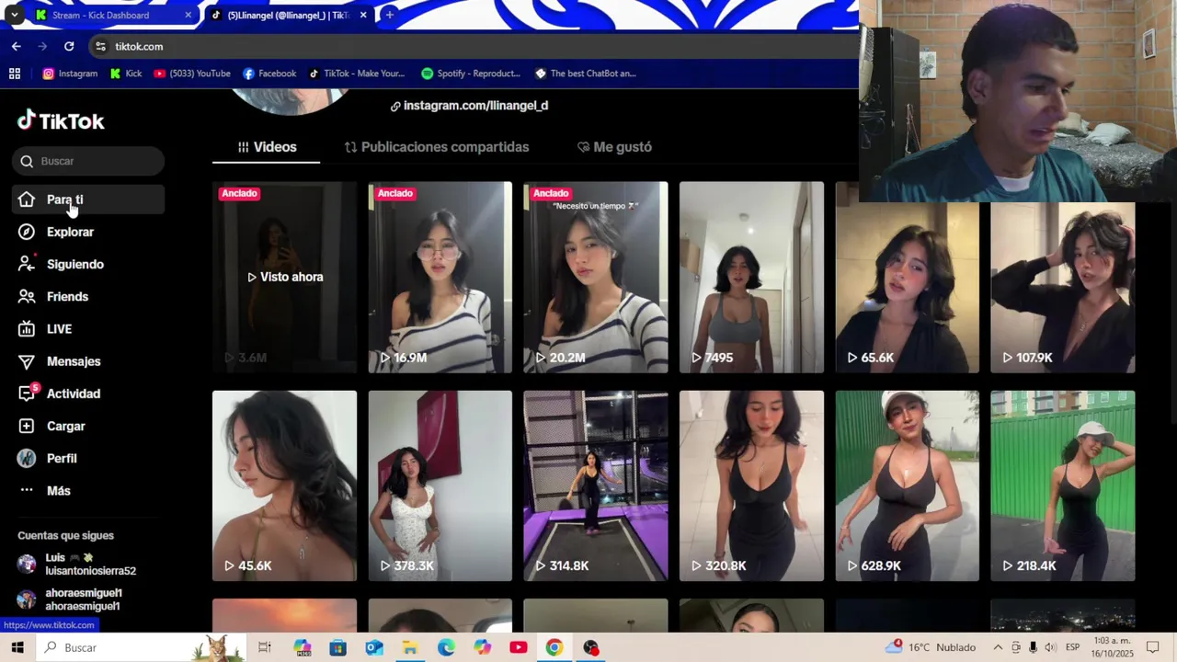
Task: Click the taskbar Buscar search box
Action: 141,647
